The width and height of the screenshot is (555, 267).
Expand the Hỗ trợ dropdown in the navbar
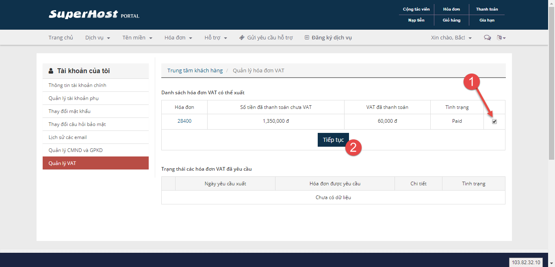tap(215, 38)
